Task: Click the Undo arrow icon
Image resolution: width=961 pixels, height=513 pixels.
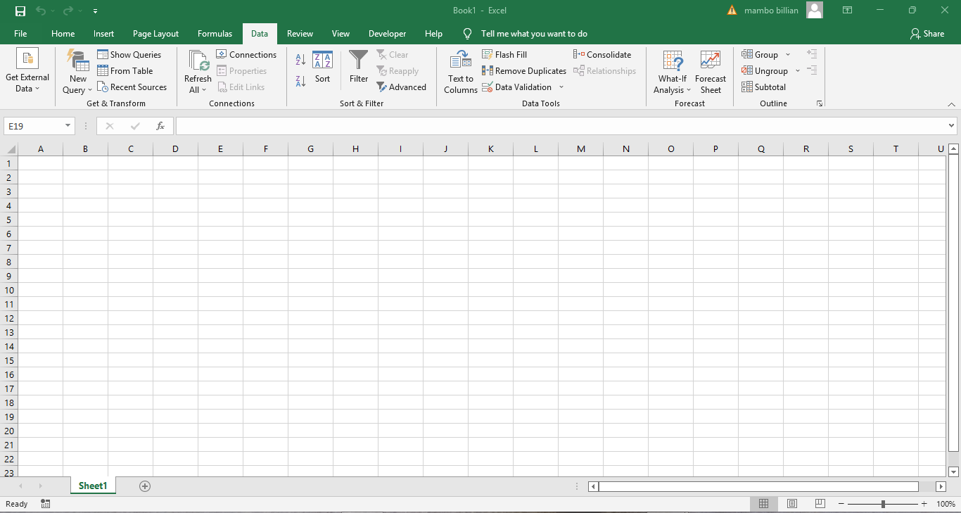Action: tap(41, 11)
